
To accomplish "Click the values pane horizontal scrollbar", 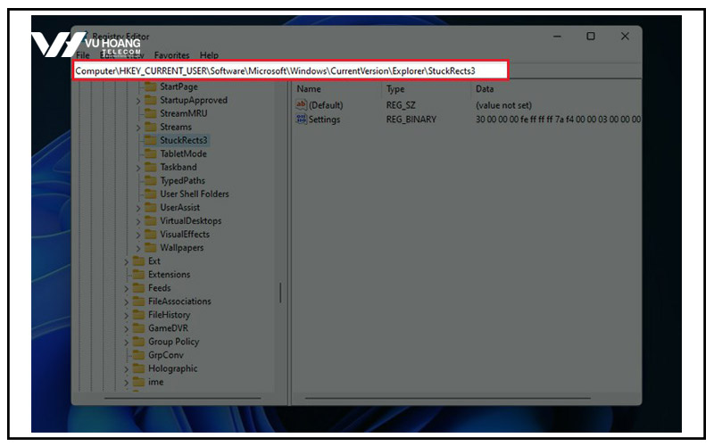I will point(448,398).
